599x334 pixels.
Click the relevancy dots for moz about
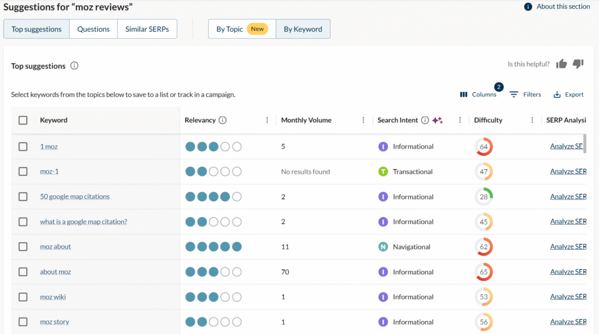[x=213, y=247]
